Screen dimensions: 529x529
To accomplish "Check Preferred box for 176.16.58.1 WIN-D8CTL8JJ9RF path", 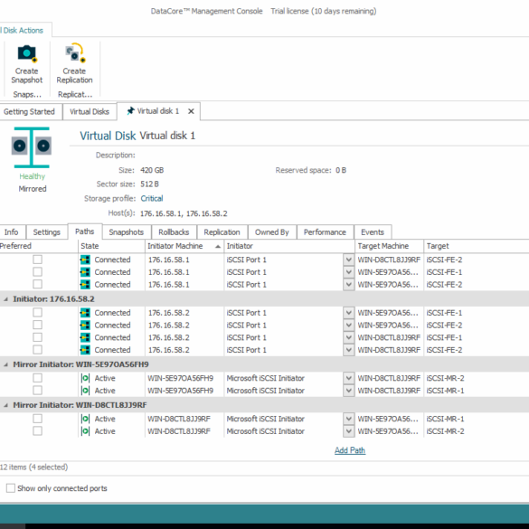I will [37, 260].
